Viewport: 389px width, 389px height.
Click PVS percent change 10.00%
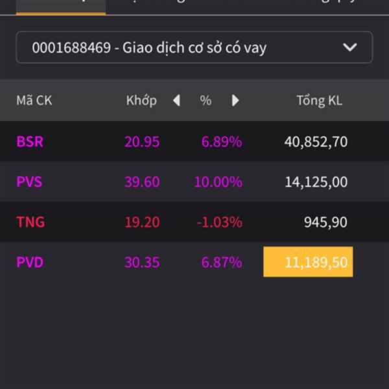[218, 182]
